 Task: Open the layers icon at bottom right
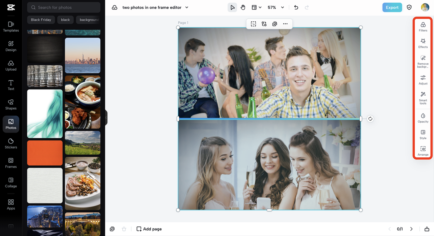[427, 229]
